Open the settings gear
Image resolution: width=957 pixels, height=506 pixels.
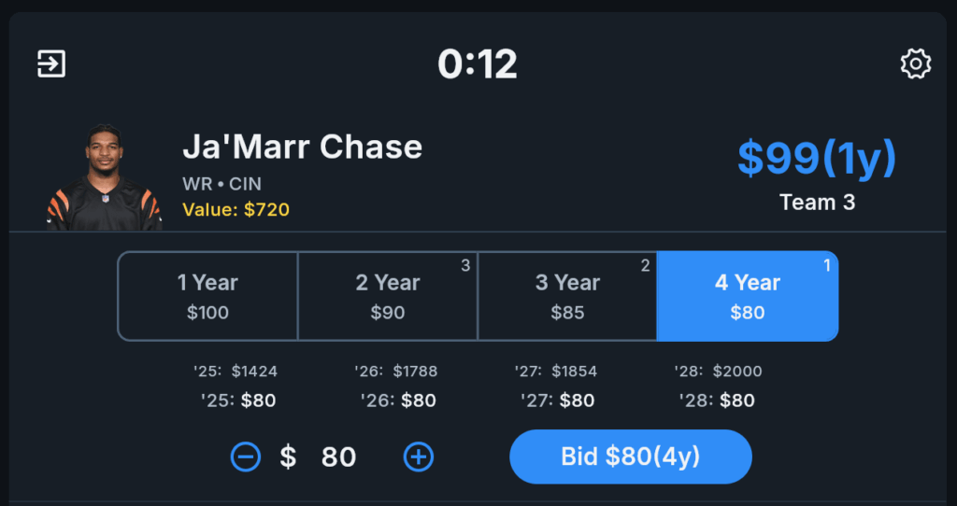point(916,64)
